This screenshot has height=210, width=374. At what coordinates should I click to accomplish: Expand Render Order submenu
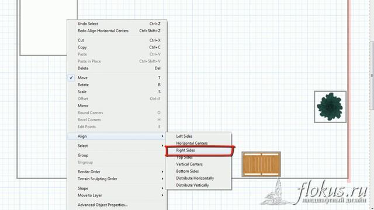pyautogui.click(x=117, y=171)
